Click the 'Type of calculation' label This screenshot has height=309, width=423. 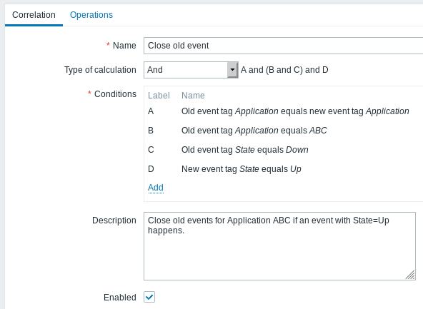pyautogui.click(x=100, y=70)
